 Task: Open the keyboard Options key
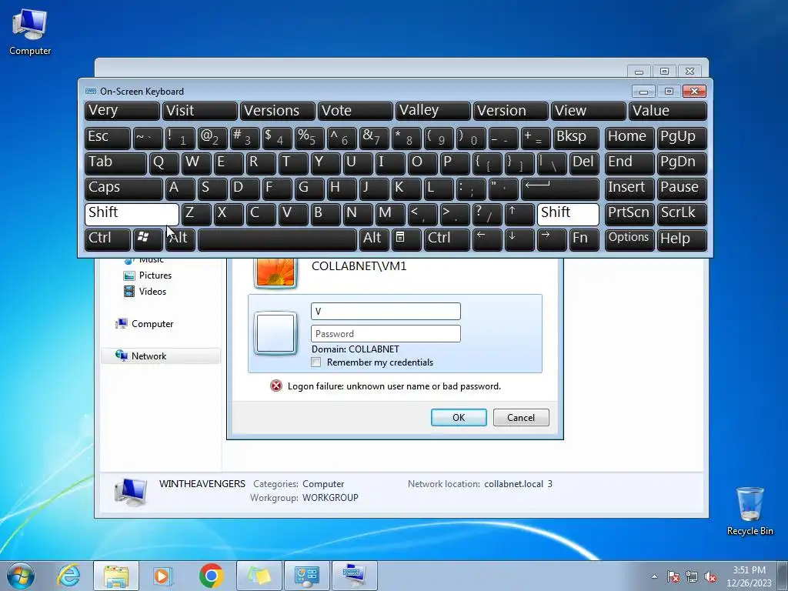tap(629, 239)
